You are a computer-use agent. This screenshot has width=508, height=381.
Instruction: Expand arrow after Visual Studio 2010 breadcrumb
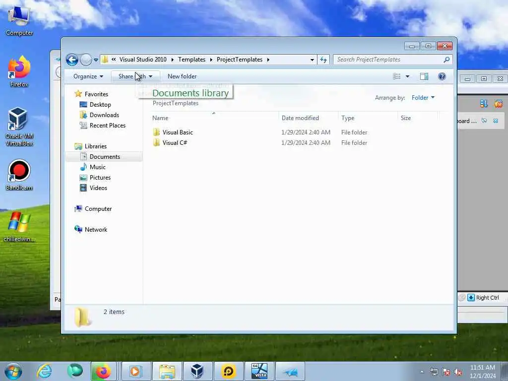click(x=172, y=60)
